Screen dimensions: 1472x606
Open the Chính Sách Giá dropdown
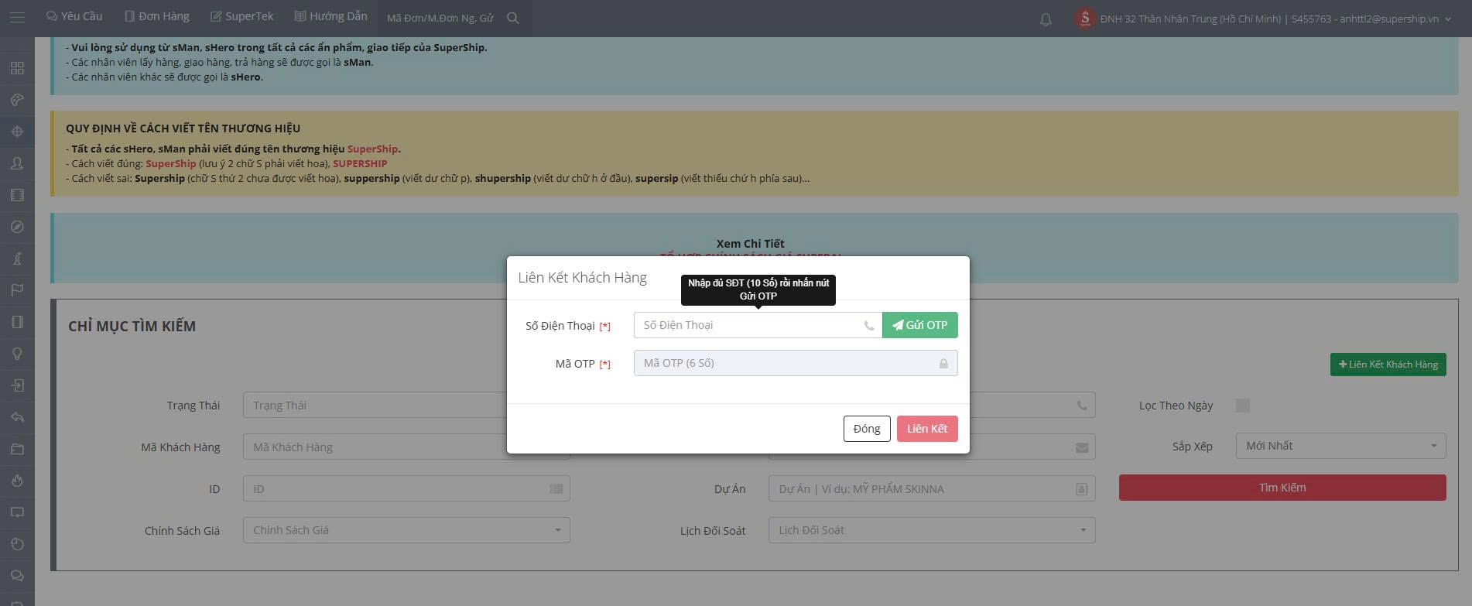pos(406,530)
